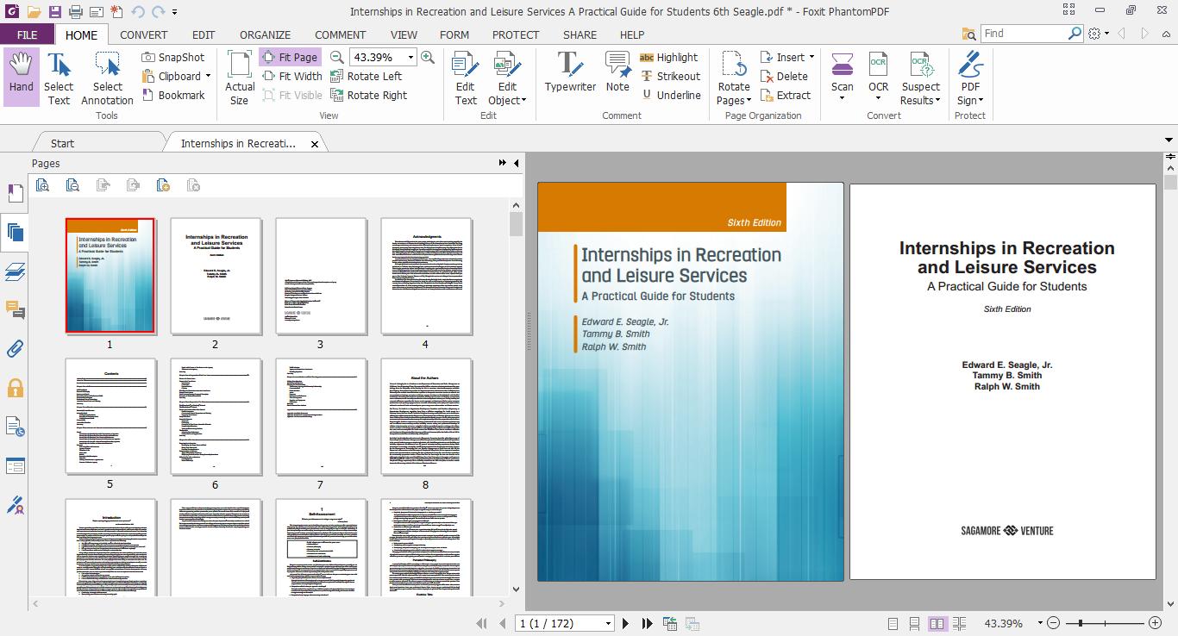Image resolution: width=1178 pixels, height=636 pixels.
Task: Open the Edit Text tool
Action: click(x=466, y=78)
